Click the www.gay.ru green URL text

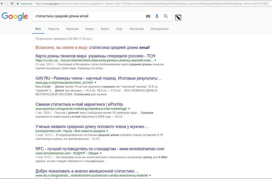(64, 83)
